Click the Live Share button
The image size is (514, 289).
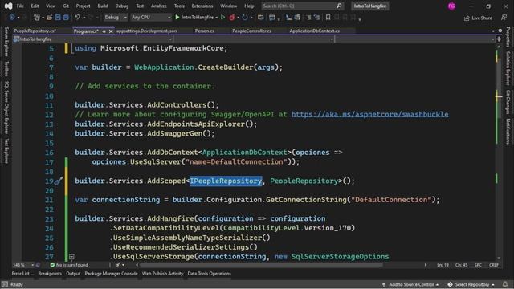click(x=478, y=18)
